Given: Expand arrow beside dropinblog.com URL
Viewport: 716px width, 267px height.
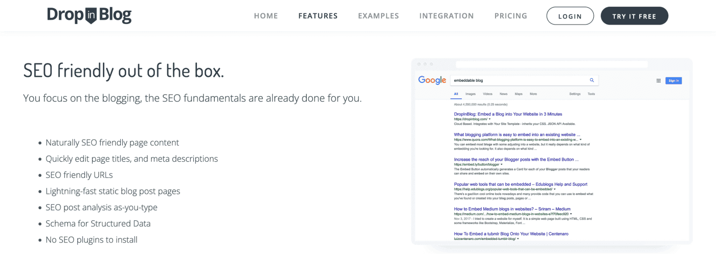Looking at the screenshot, I should (x=490, y=119).
